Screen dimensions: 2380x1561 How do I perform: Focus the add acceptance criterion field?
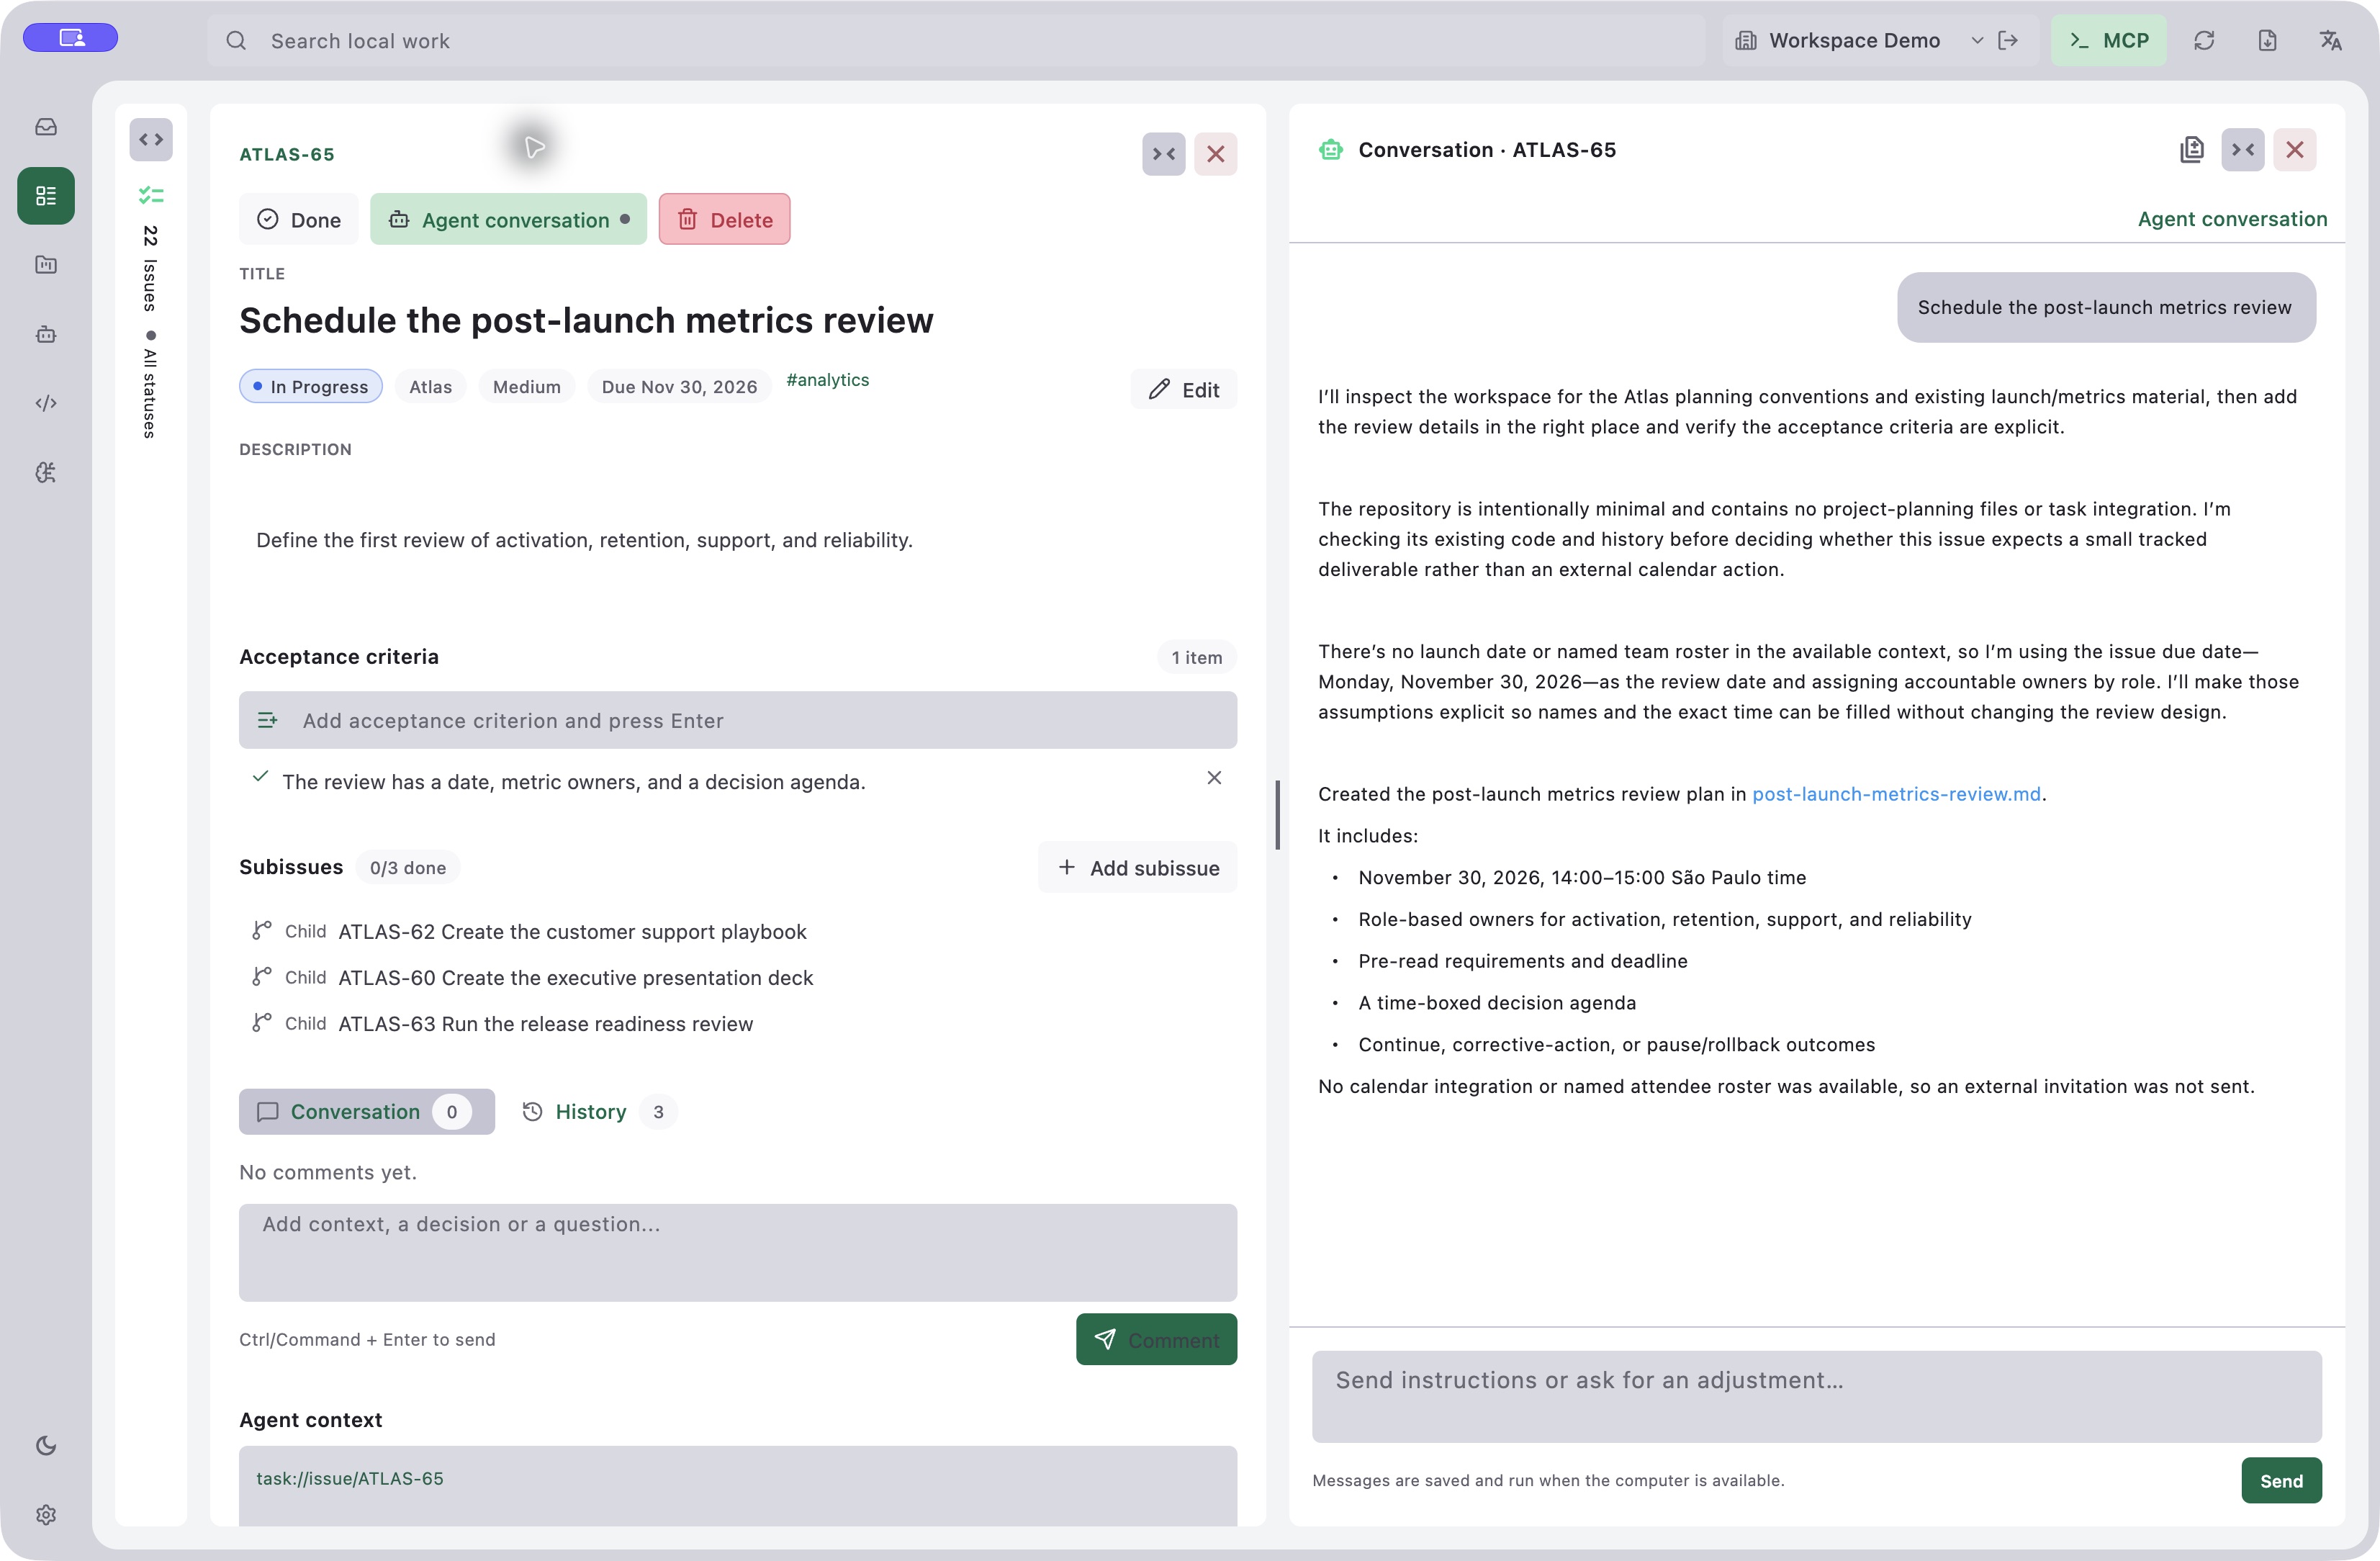738,721
